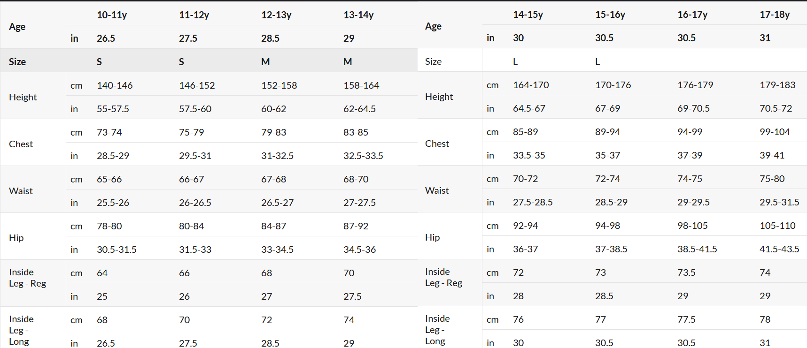
Task: Click the 14-15y age column header
Action: point(528,15)
